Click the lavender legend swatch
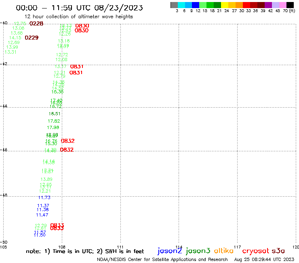This screenshot has height=263, width=299. [275, 5]
